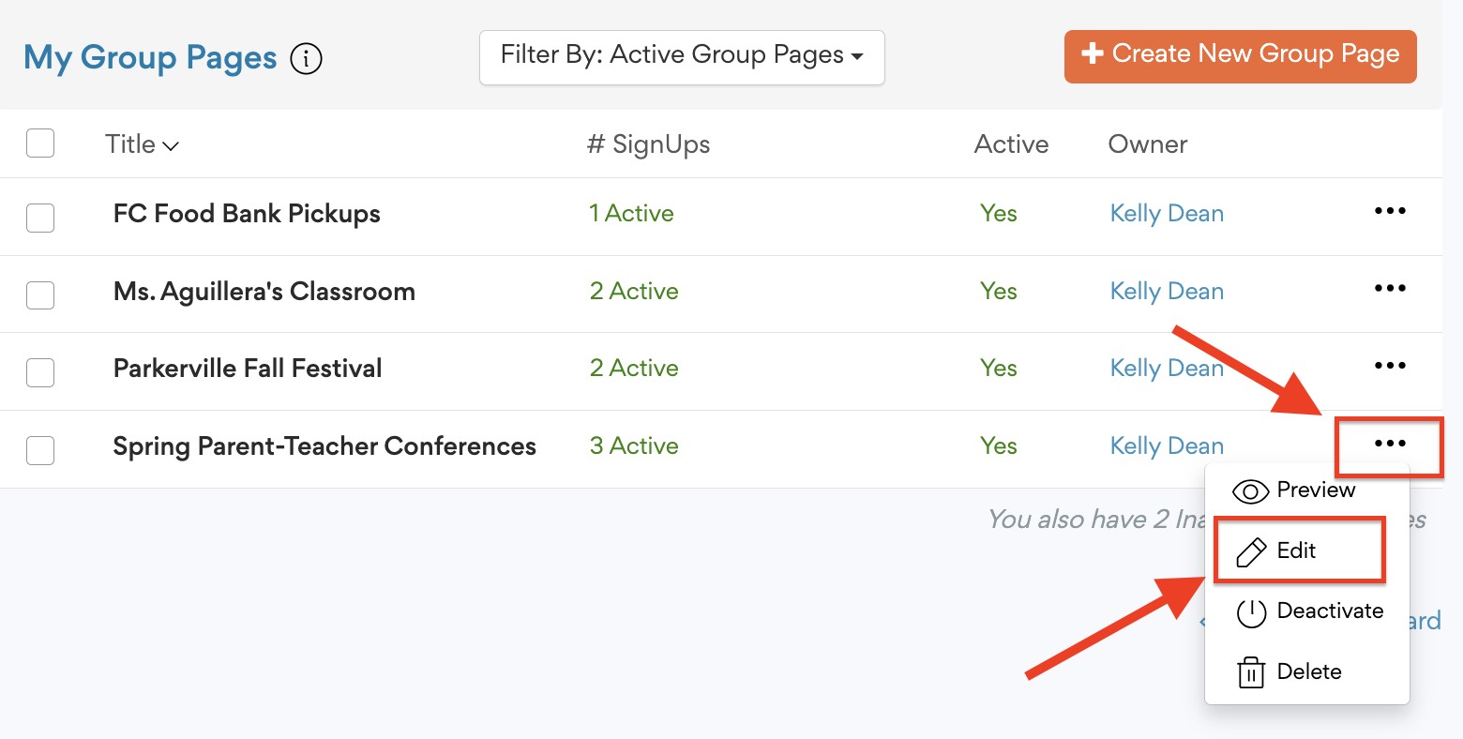Sort by the Title column chevron
Screen dimensions: 1463x739
point(171,146)
